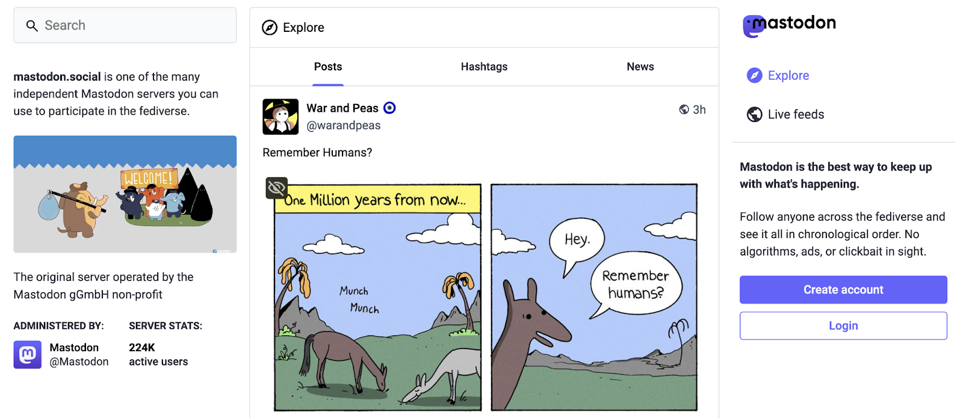Open the News tab

pos(640,67)
